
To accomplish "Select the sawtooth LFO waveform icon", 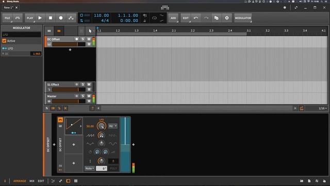I will [90, 135].
